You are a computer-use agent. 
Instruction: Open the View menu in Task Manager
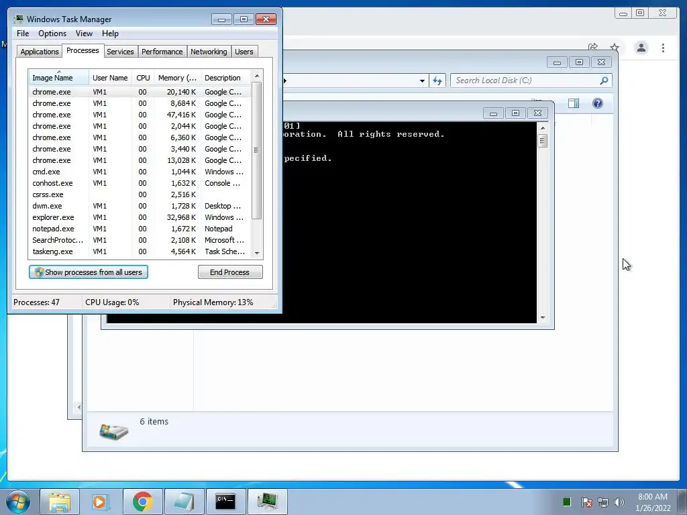(x=84, y=34)
